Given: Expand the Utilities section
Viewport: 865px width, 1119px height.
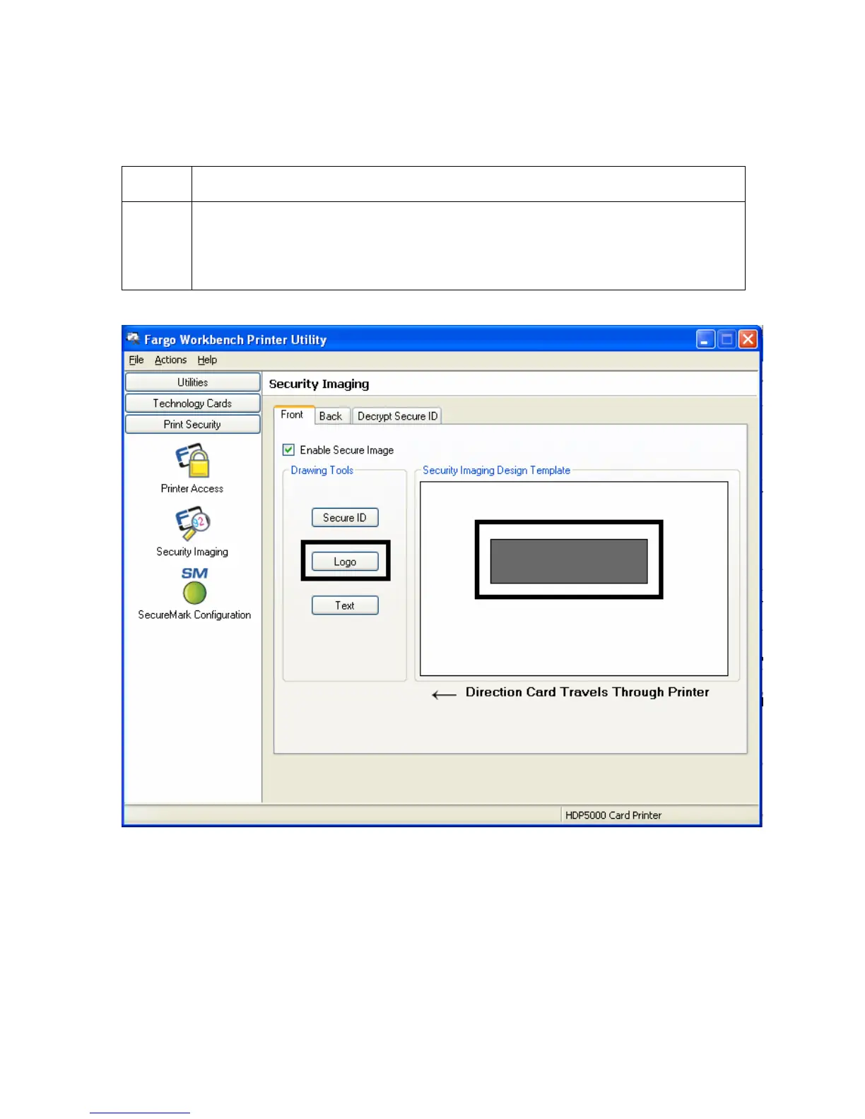Looking at the screenshot, I should pyautogui.click(x=193, y=382).
